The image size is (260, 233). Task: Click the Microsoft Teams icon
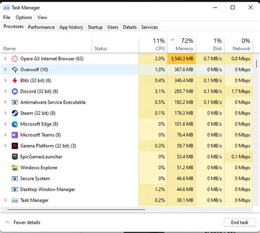coord(15,135)
